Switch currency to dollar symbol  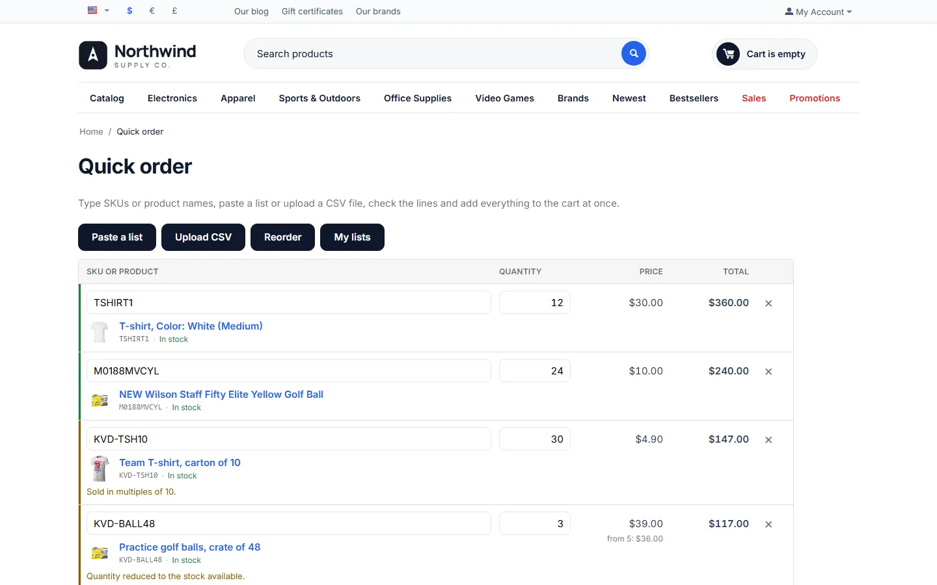click(130, 11)
